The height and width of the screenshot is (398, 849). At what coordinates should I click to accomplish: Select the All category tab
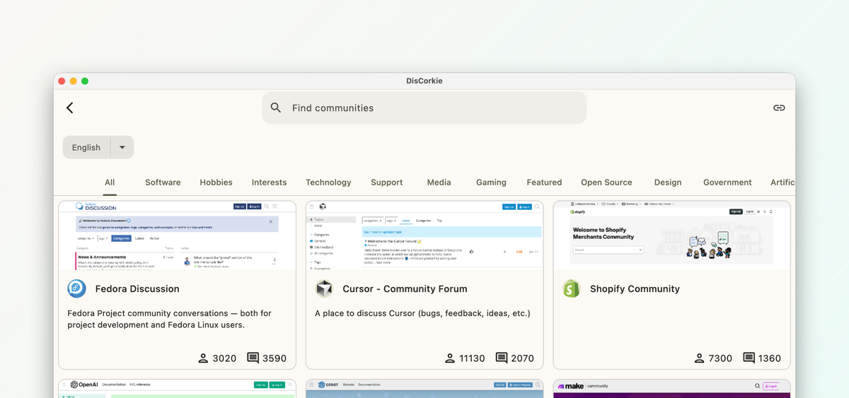pos(110,182)
